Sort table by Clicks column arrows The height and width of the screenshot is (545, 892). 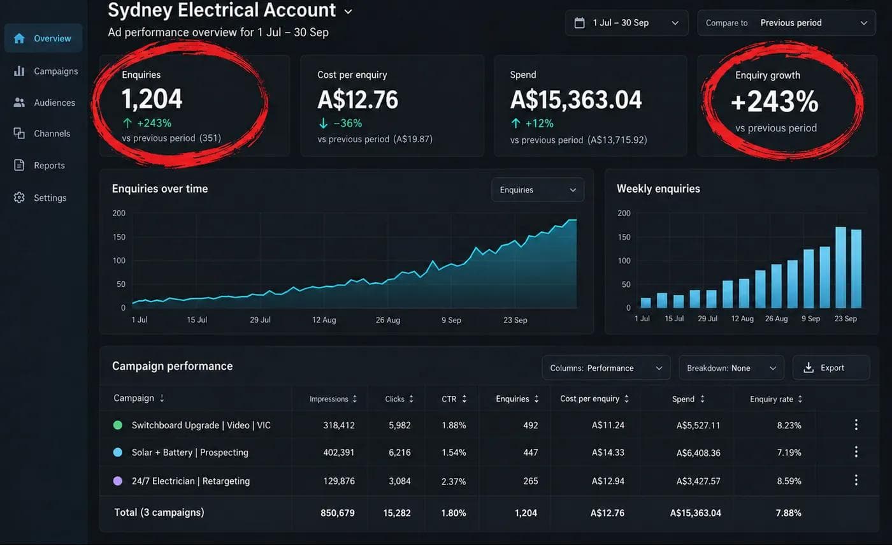pos(412,399)
